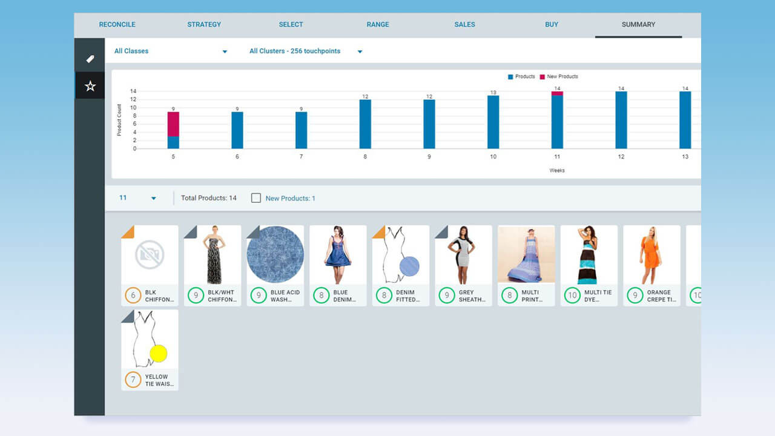This screenshot has height=436, width=775.
Task: Click the New Products legend entry
Action: coord(559,77)
